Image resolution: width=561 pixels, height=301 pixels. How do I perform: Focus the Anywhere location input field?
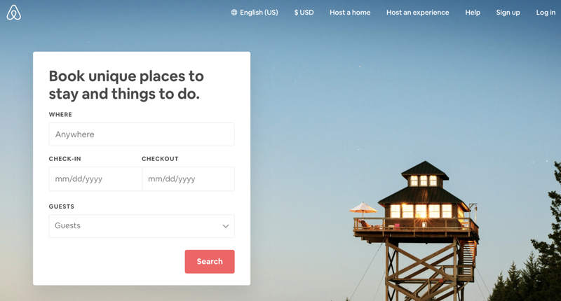142,134
